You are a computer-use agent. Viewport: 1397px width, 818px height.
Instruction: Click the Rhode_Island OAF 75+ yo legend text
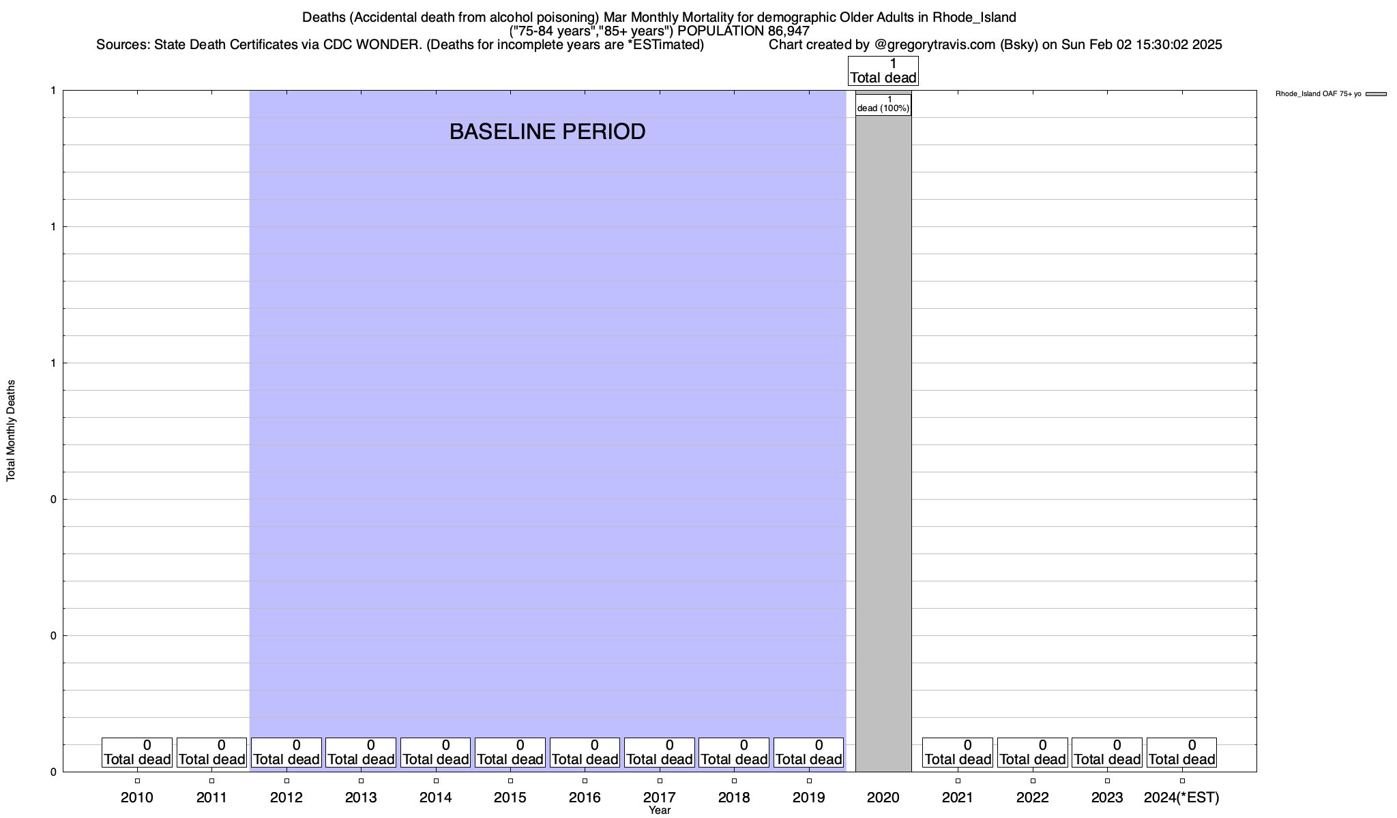1318,94
